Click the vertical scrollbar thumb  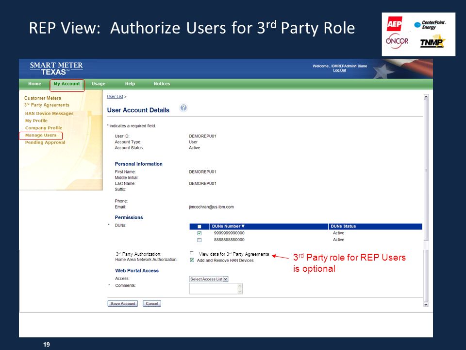(426, 170)
